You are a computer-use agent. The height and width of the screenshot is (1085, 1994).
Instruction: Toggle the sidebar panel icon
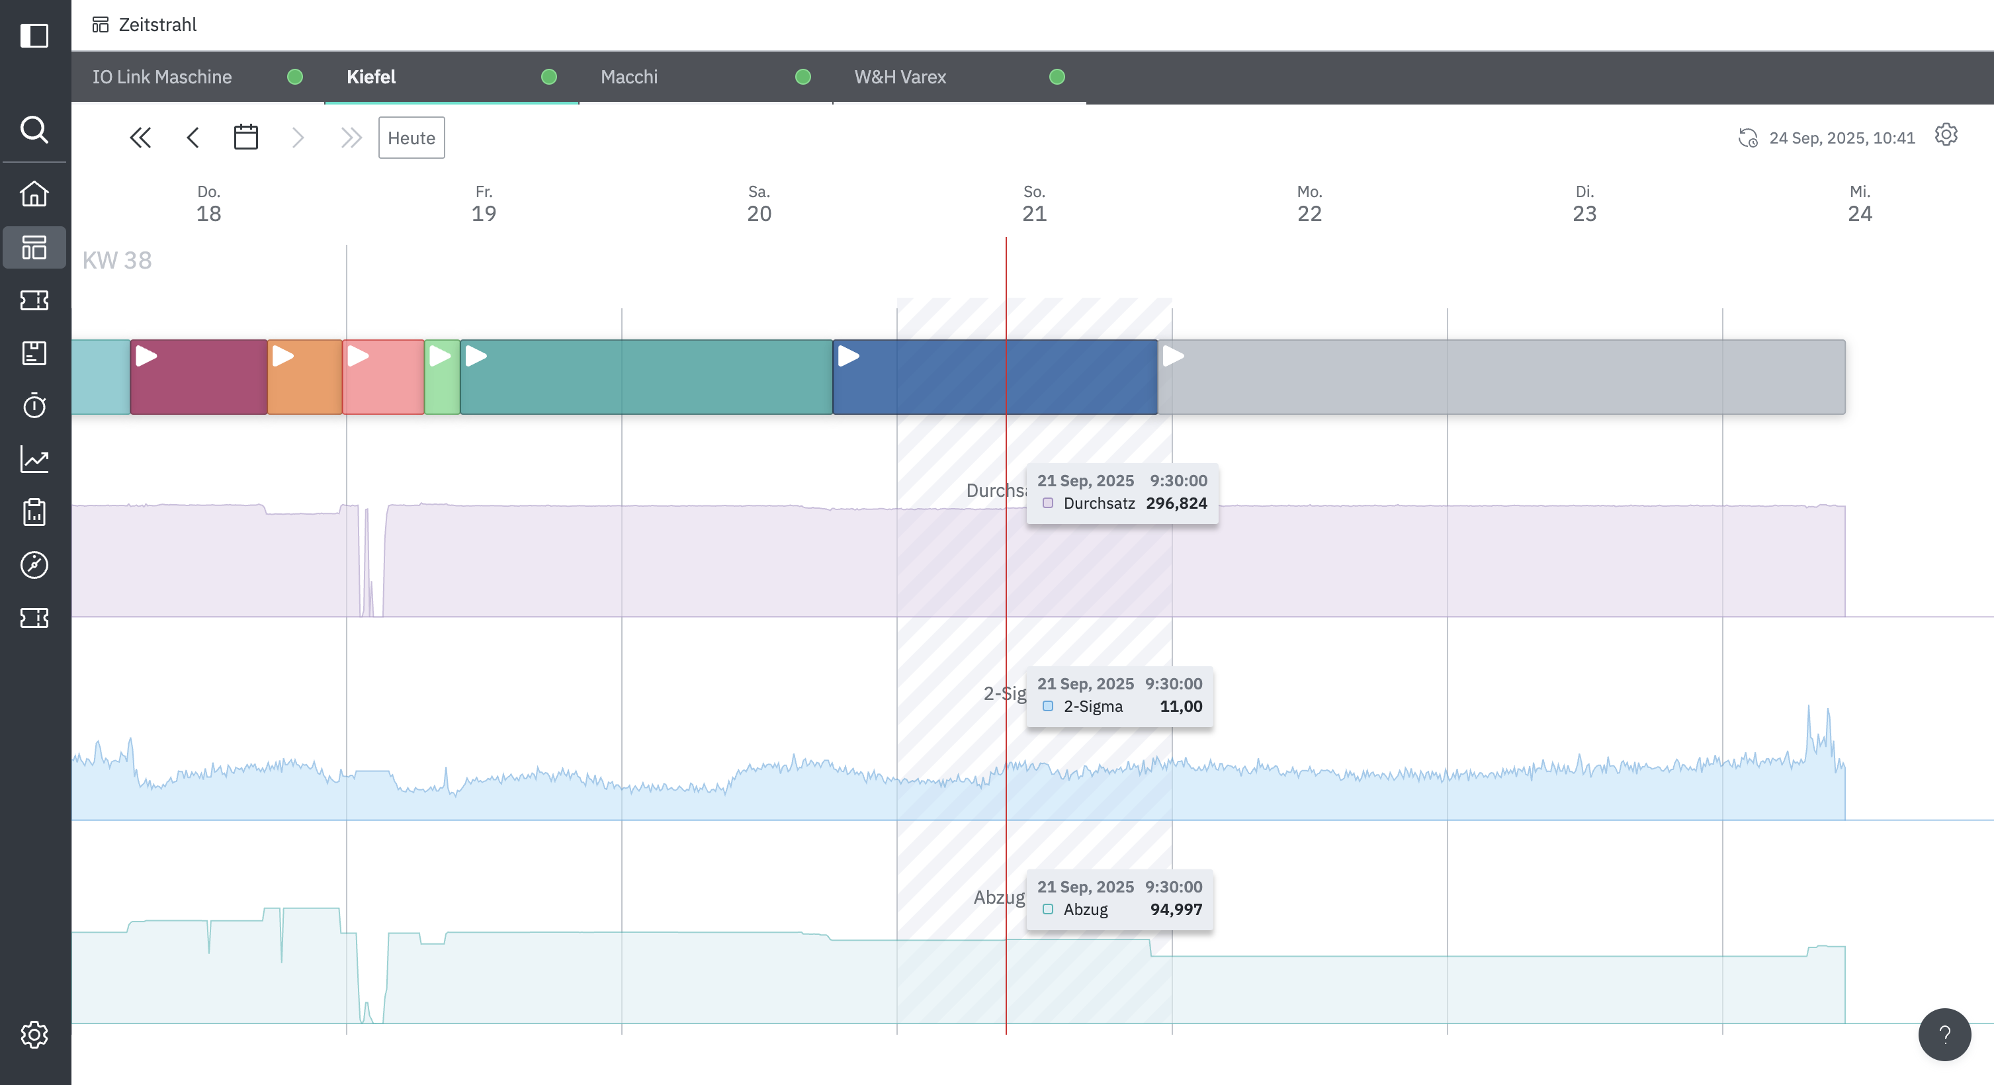(34, 36)
